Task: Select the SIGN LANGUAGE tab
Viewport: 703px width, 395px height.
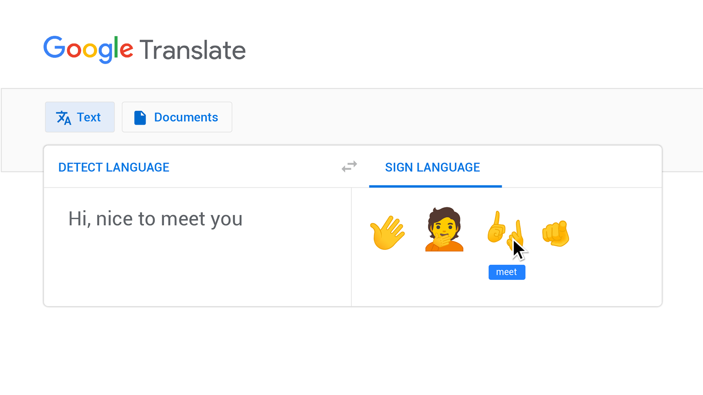Action: (432, 167)
